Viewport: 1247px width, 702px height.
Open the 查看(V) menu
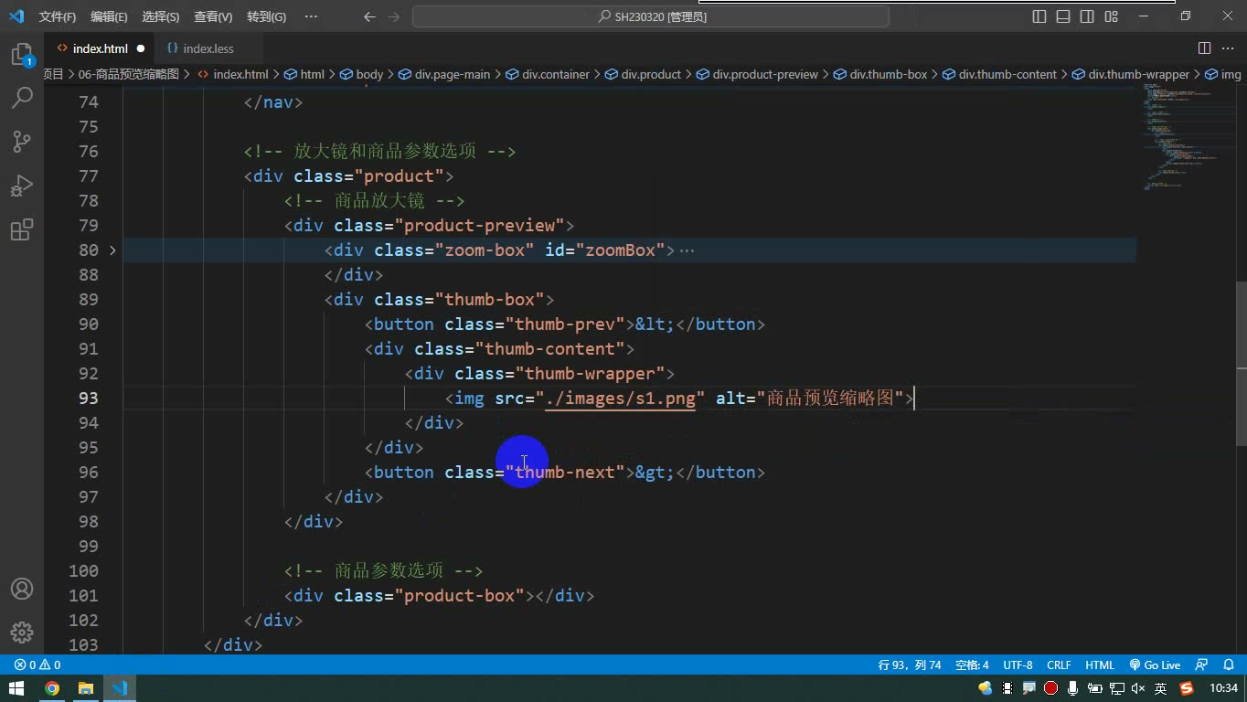point(213,16)
